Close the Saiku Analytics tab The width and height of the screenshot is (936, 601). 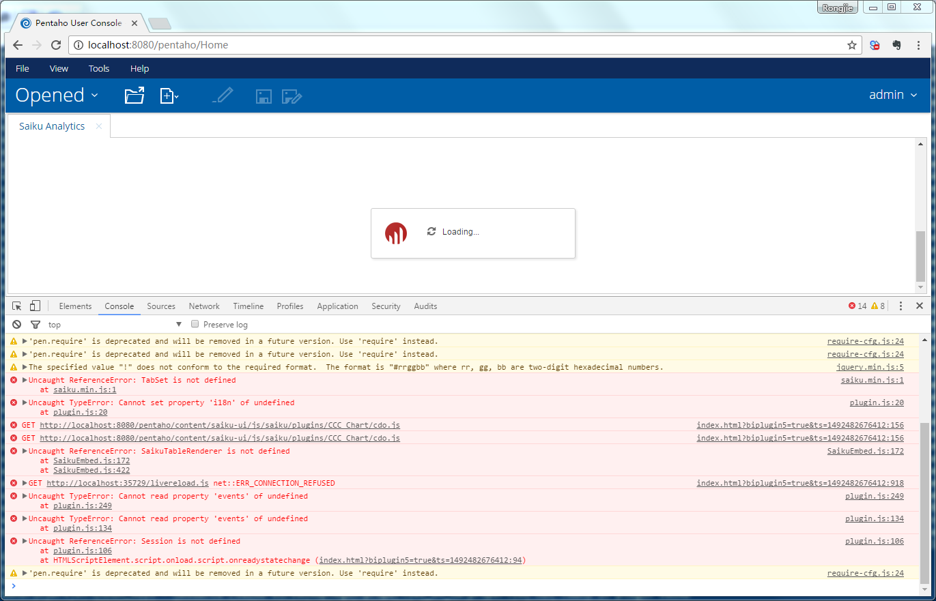(x=99, y=126)
